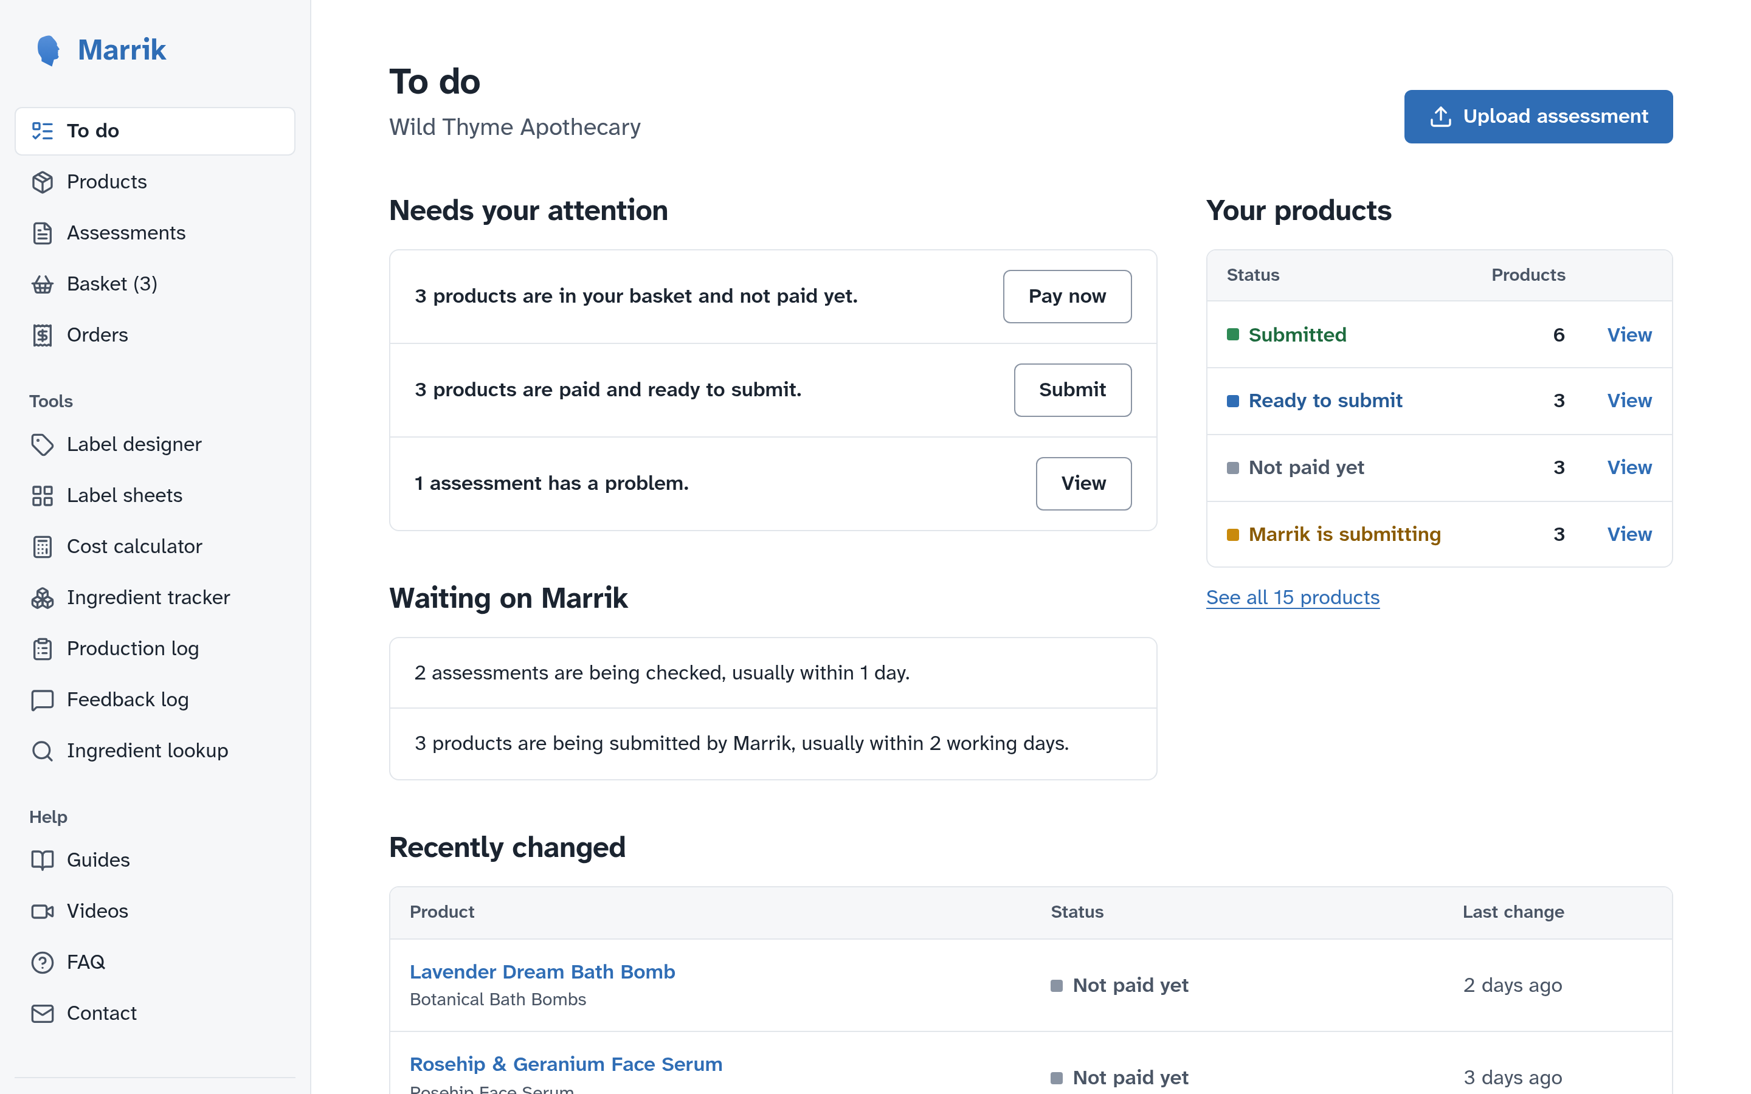Open Basket (3) in navigation
Screen dimensions: 1751x1094
click(x=155, y=284)
